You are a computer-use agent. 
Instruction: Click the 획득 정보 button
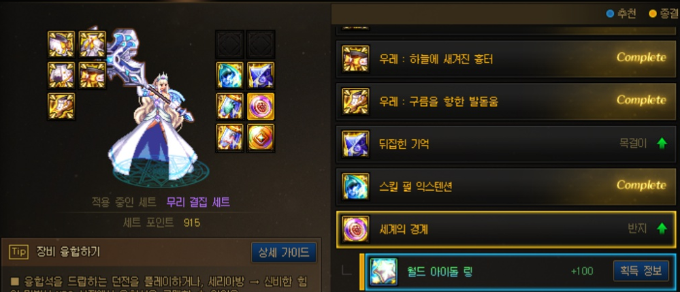pos(641,271)
